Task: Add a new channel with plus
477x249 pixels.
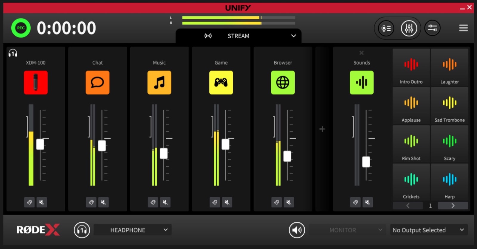Action: (x=322, y=129)
